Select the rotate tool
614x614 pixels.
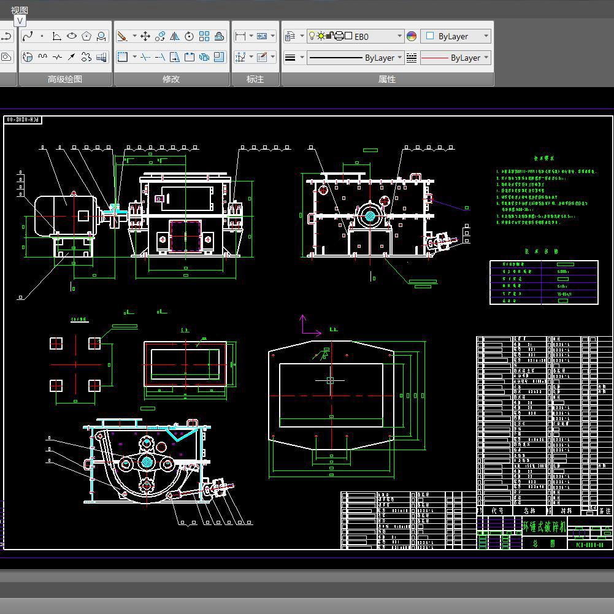click(190, 36)
